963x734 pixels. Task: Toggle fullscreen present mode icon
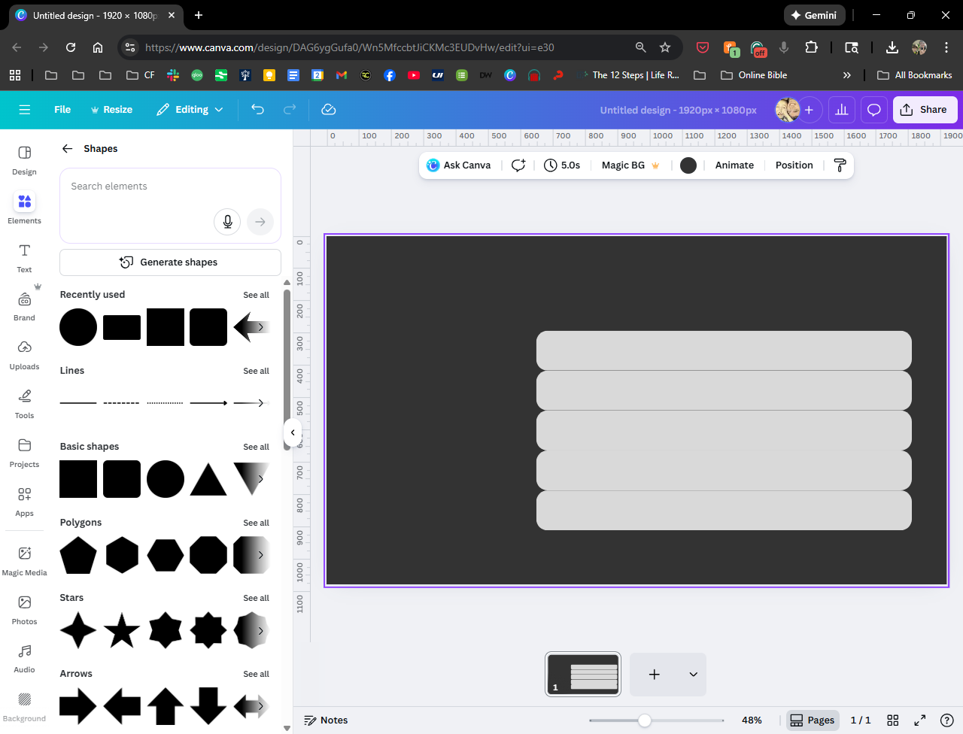(919, 720)
